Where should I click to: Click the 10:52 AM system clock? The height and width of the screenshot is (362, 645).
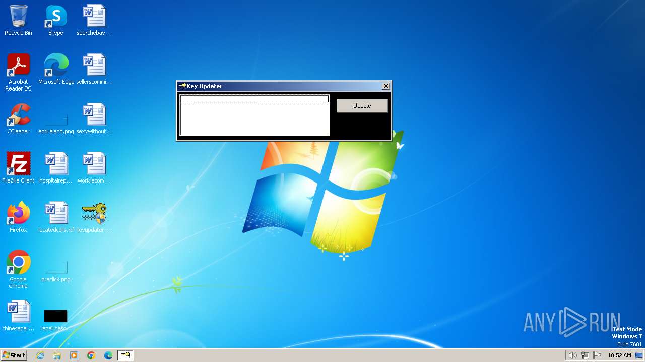pyautogui.click(x=619, y=355)
